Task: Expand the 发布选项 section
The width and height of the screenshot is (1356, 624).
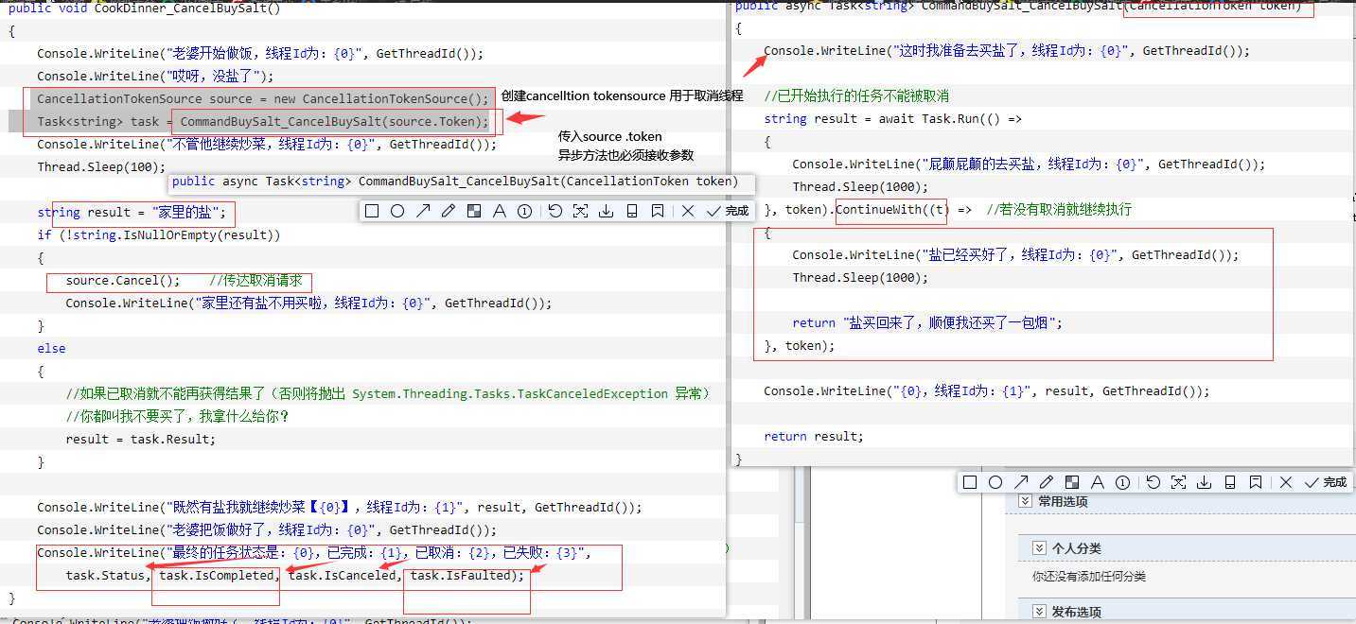Action: [1037, 612]
